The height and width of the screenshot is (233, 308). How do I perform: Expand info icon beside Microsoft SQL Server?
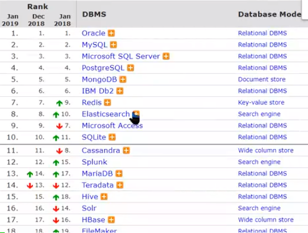click(x=166, y=56)
